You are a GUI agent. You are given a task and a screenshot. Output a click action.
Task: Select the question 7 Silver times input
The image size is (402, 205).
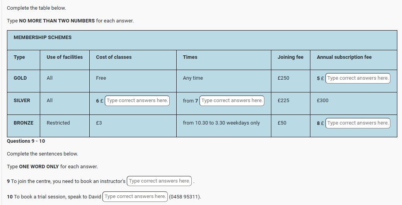[x=232, y=101]
